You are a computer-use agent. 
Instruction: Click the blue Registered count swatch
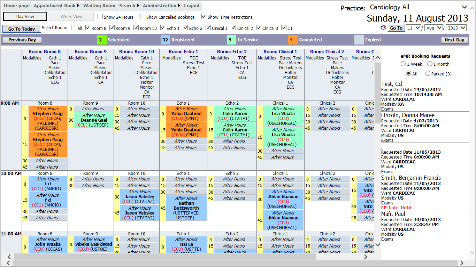pyautogui.click(x=165, y=40)
